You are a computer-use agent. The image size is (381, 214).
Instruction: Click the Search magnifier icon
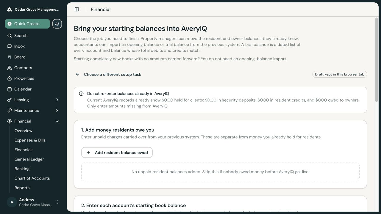coord(10,36)
